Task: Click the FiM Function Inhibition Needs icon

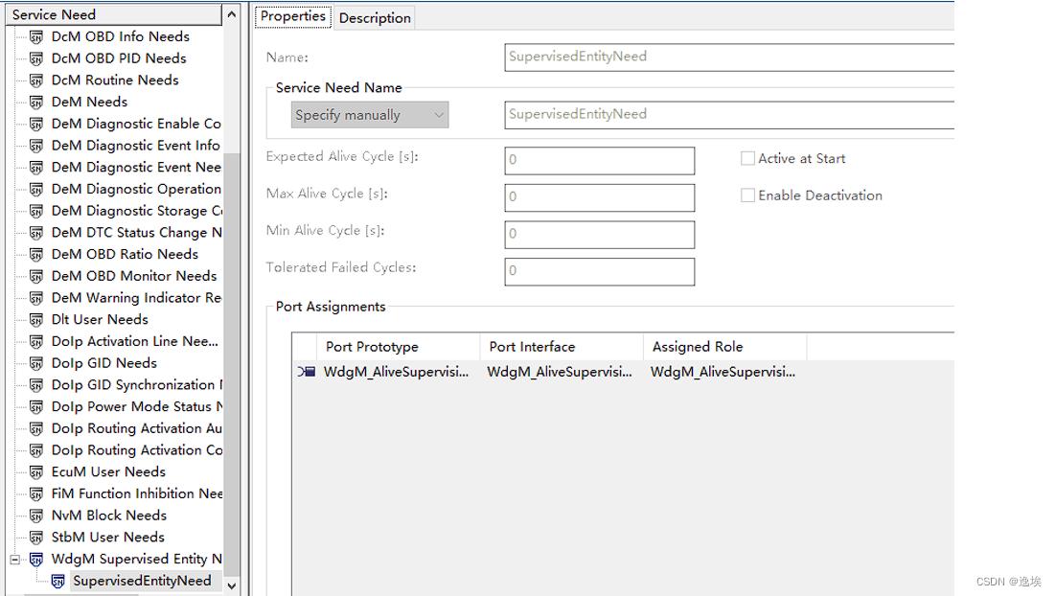Action: [35, 493]
